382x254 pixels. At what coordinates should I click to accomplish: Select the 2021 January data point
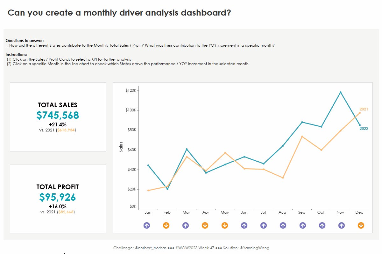(x=148, y=190)
